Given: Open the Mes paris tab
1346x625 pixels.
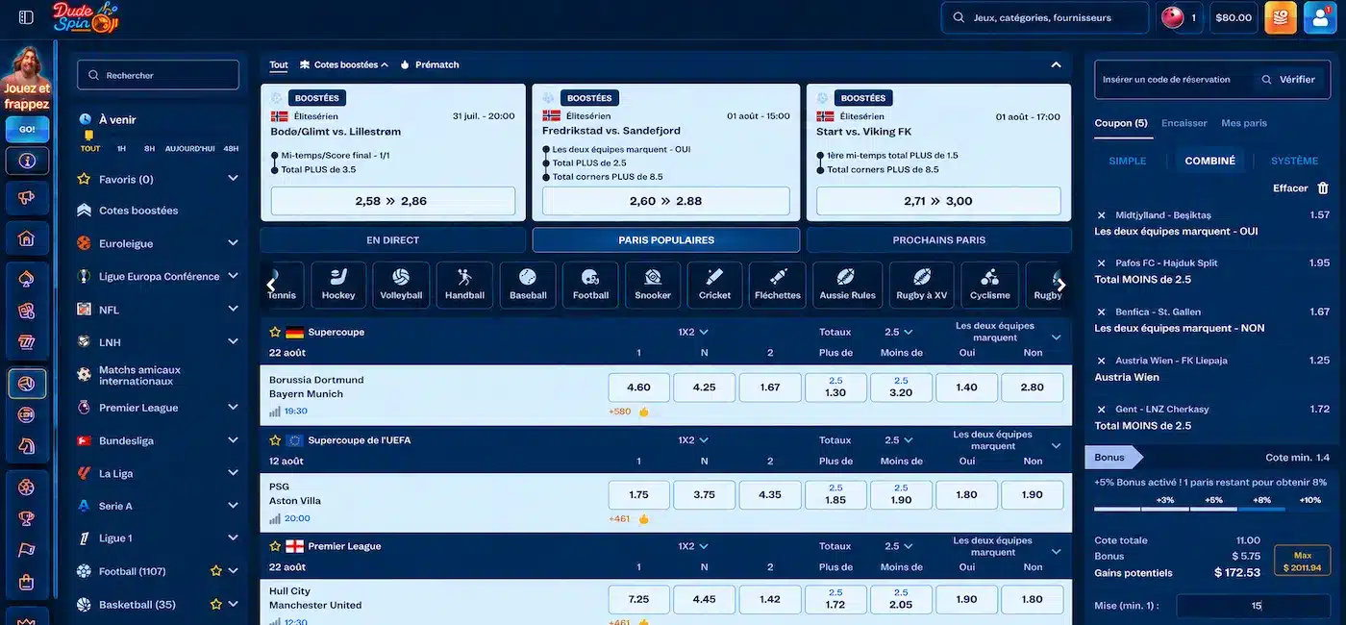Looking at the screenshot, I should click(x=1244, y=123).
